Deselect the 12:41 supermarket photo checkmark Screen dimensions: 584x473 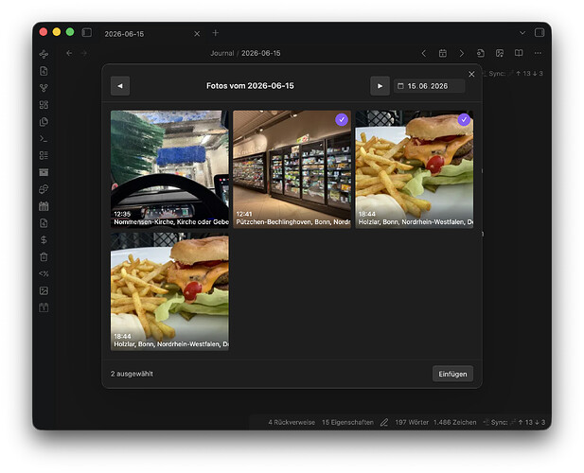pos(342,120)
